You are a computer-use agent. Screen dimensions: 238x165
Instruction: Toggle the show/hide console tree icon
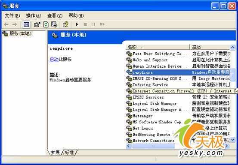[x=26, y=24]
